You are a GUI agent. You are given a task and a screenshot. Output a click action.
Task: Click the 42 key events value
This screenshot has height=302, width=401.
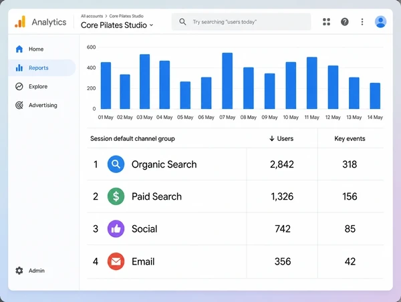[x=350, y=261]
